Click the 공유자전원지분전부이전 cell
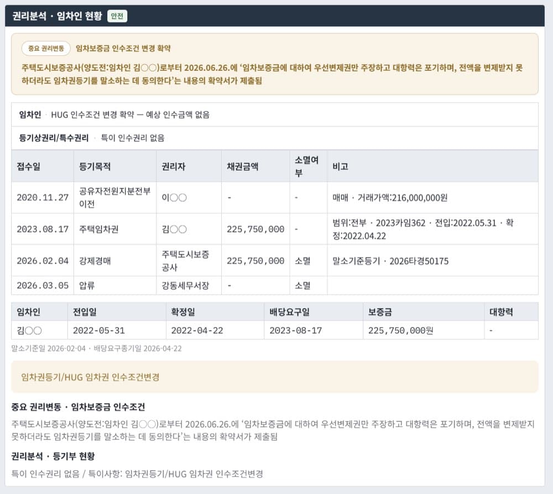This screenshot has height=494, width=553. point(114,197)
